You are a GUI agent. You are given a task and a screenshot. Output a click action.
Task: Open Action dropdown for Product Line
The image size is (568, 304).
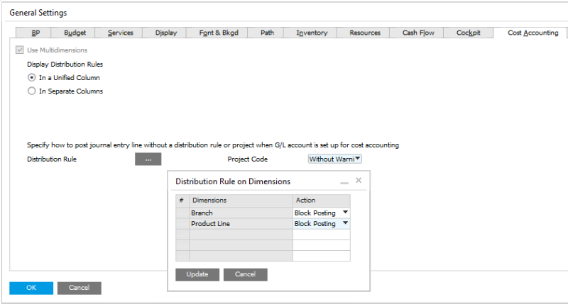[x=345, y=223]
